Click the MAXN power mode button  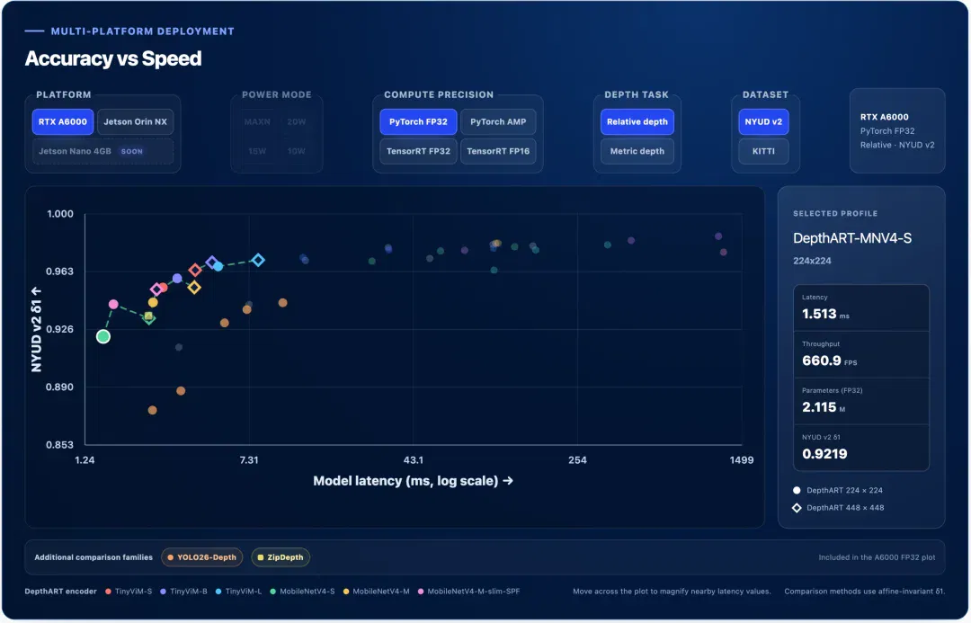click(x=257, y=122)
